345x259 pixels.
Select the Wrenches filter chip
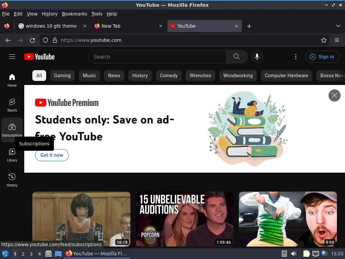[200, 76]
